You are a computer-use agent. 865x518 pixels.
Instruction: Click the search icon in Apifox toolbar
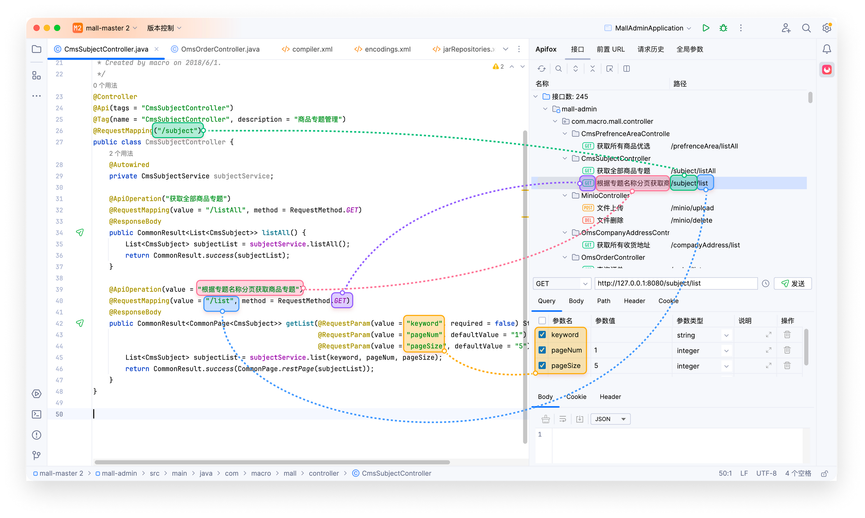558,69
